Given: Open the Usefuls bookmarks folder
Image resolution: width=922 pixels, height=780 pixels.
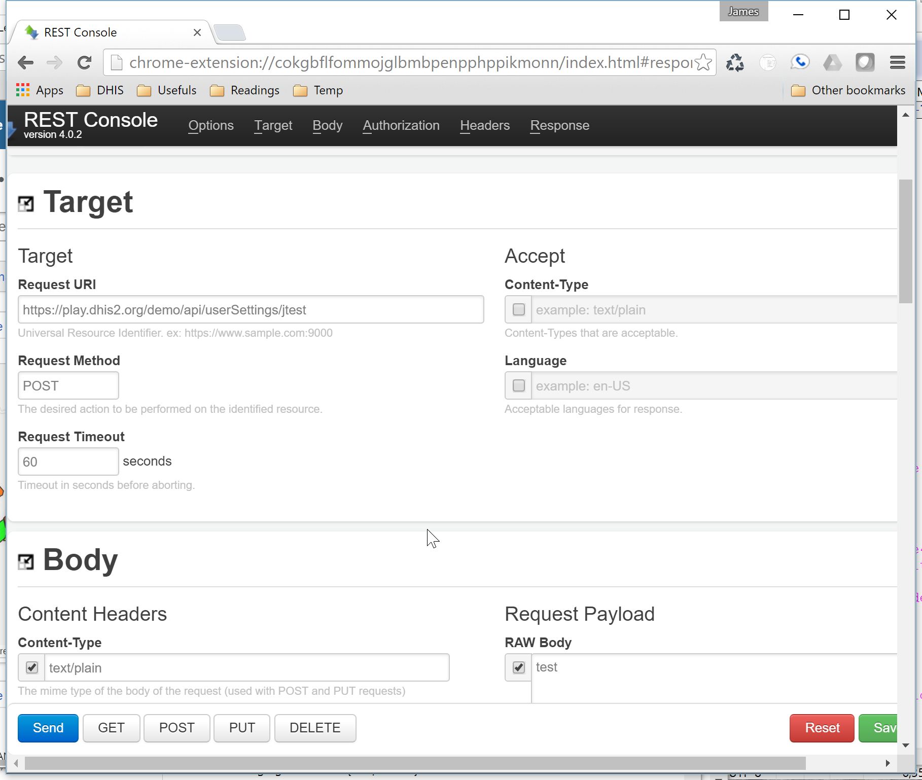Looking at the screenshot, I should click(167, 90).
